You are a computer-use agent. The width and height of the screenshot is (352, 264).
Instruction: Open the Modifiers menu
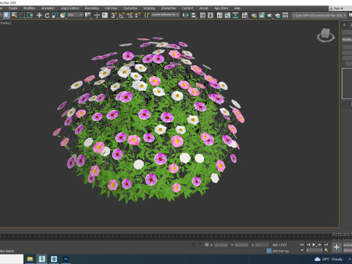(29, 8)
